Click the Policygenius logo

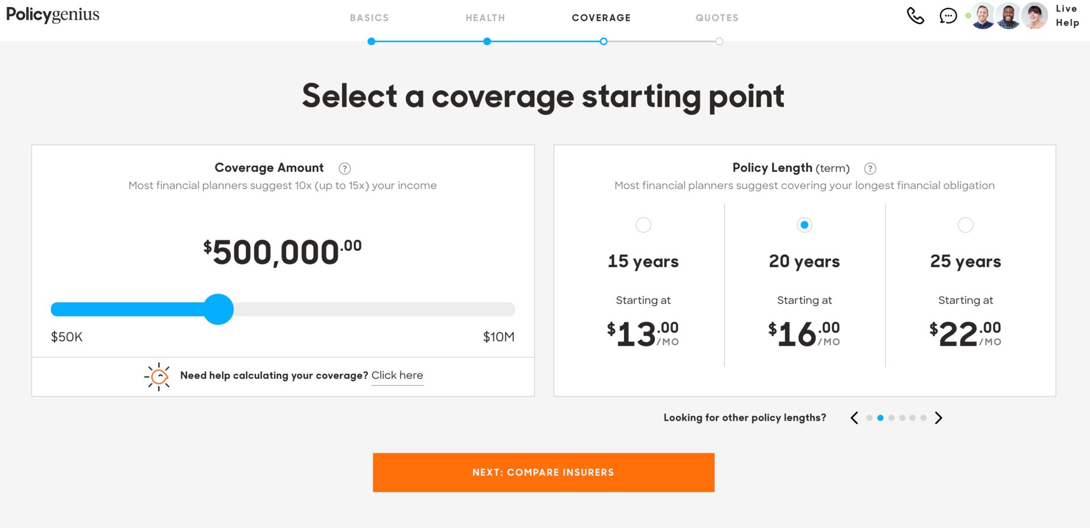click(53, 15)
